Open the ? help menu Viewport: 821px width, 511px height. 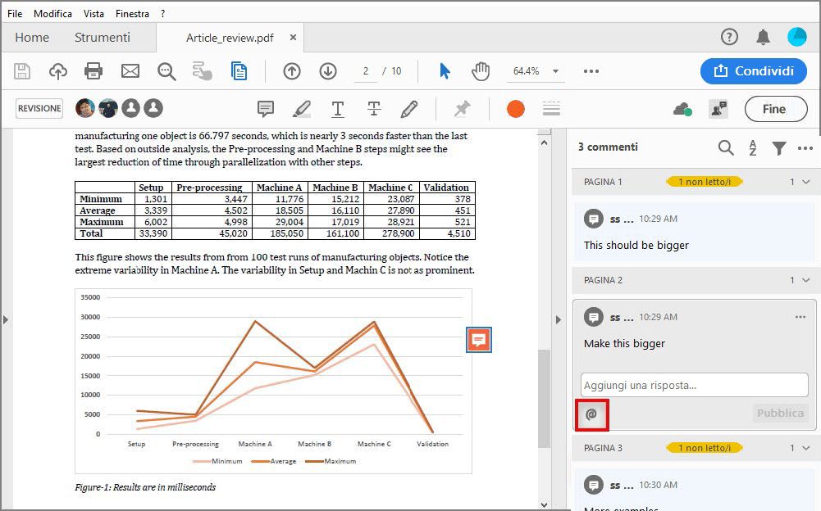163,14
